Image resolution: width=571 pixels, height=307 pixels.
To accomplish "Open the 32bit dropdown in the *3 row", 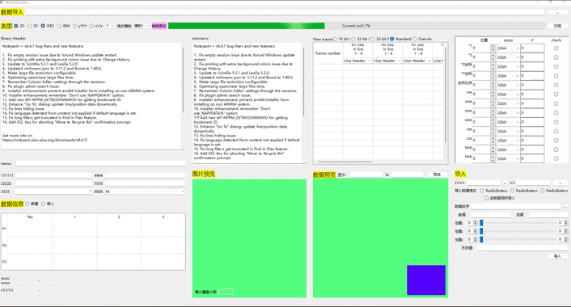I will coord(509,57).
